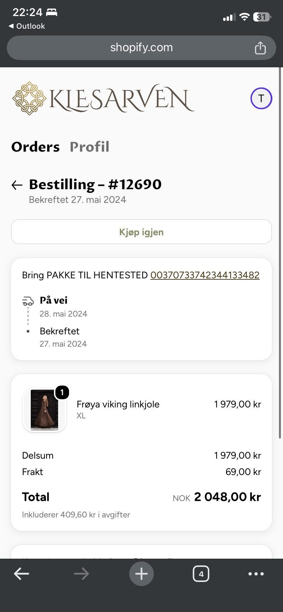Open the tab switcher showing 4

tap(201, 574)
